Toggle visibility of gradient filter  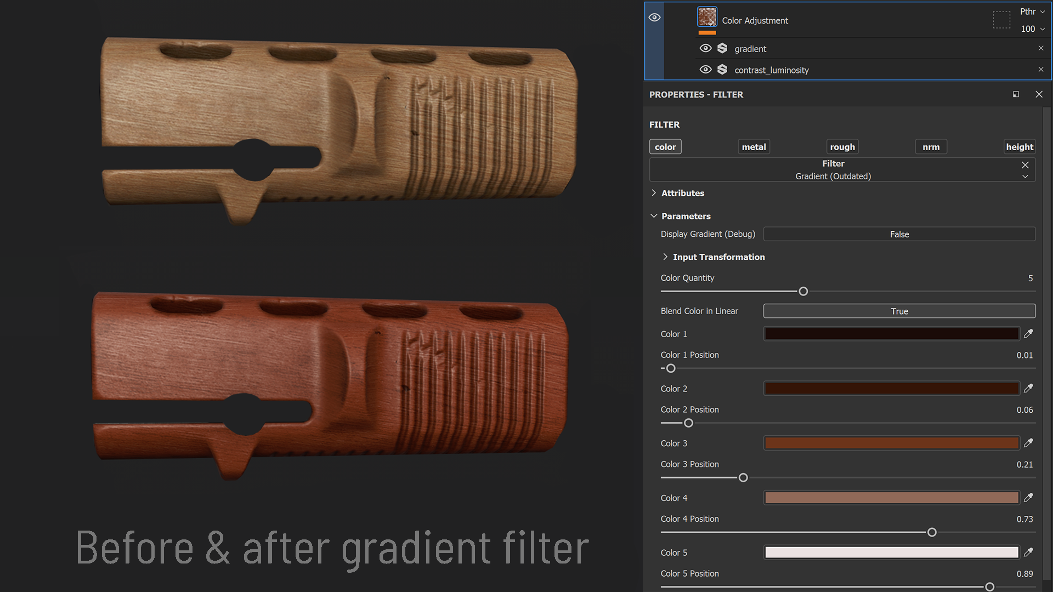(706, 48)
